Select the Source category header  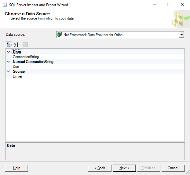click(19, 71)
